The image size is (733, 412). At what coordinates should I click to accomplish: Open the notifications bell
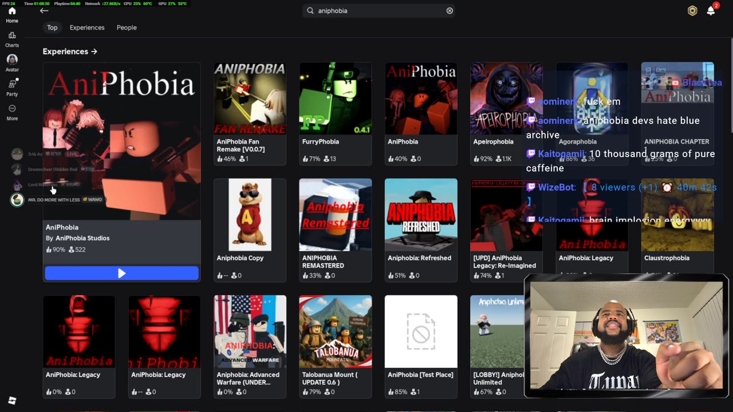coord(711,11)
